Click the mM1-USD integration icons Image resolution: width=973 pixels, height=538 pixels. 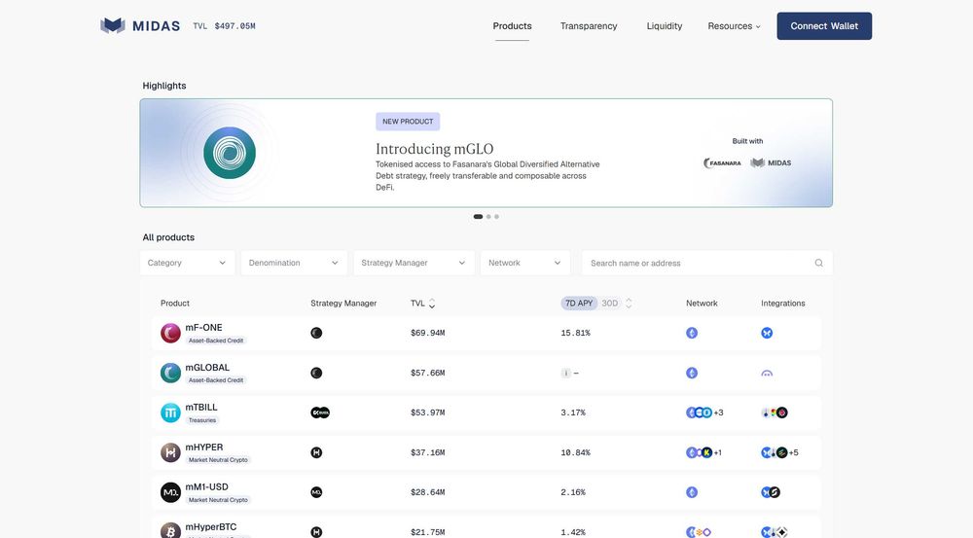click(771, 492)
